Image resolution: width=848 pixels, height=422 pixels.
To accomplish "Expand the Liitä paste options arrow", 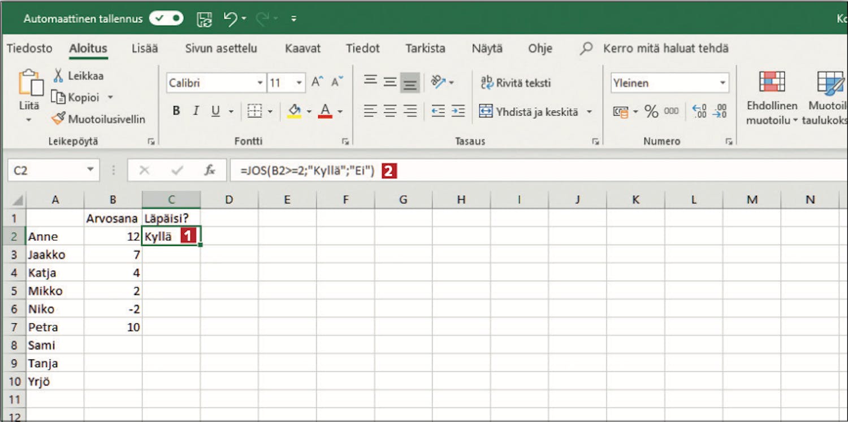I will tap(29, 120).
